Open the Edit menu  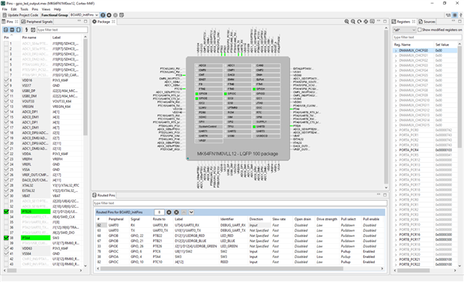13,9
